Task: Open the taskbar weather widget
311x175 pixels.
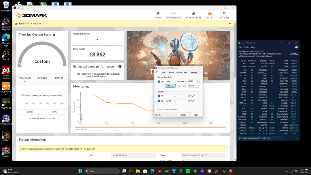Action: pos(11,171)
